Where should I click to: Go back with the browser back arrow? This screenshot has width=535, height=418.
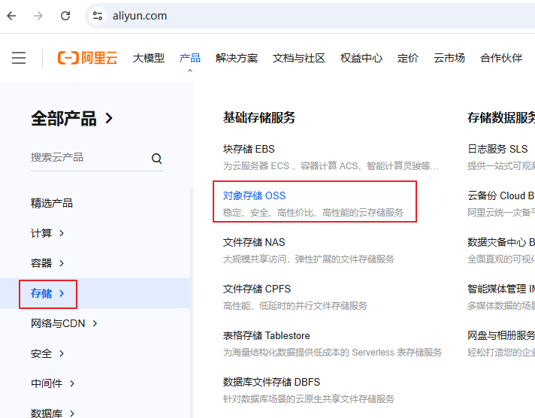pos(11,16)
